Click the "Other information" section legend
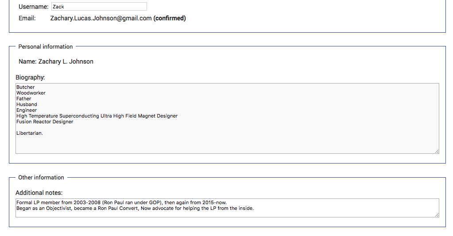 click(x=41, y=177)
